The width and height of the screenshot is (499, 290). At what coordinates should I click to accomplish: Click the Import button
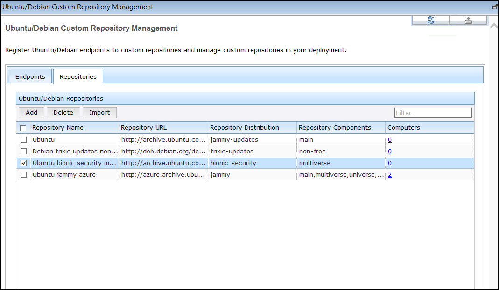click(99, 112)
